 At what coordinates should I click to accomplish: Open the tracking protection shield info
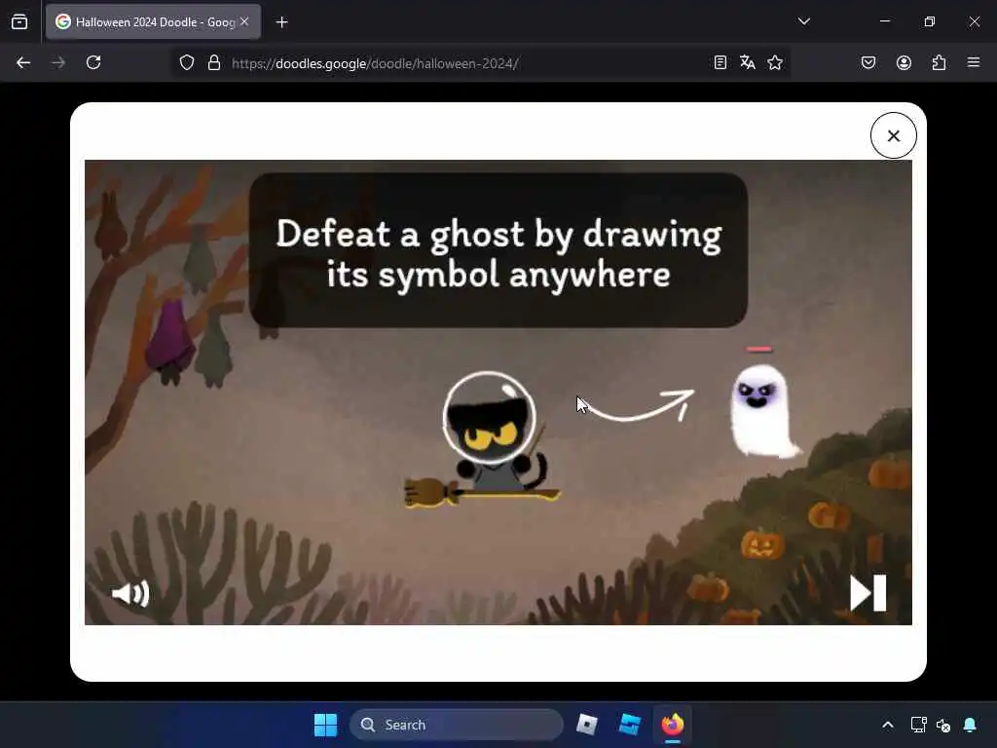click(x=186, y=63)
